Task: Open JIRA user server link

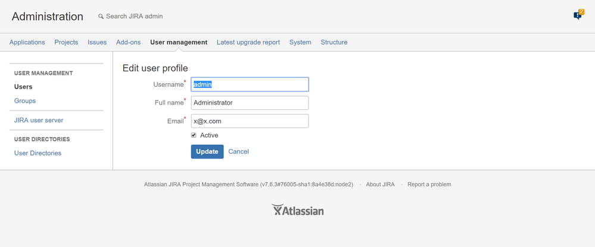Action: pos(39,121)
